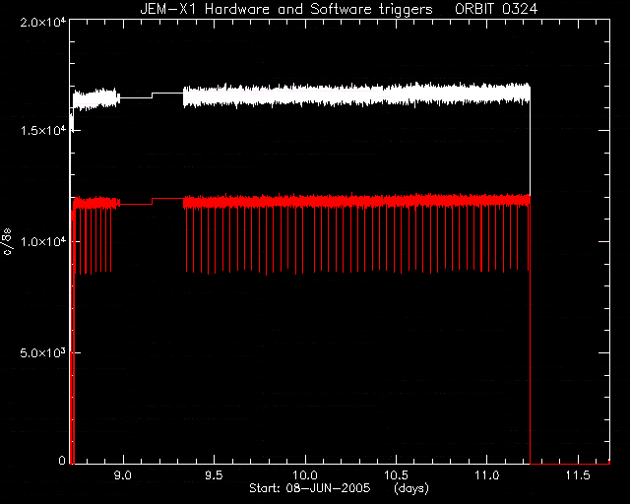Image resolution: width=630 pixels, height=504 pixels.
Task: Select the 1.0×10⁴ y-axis label
Action: [42, 241]
